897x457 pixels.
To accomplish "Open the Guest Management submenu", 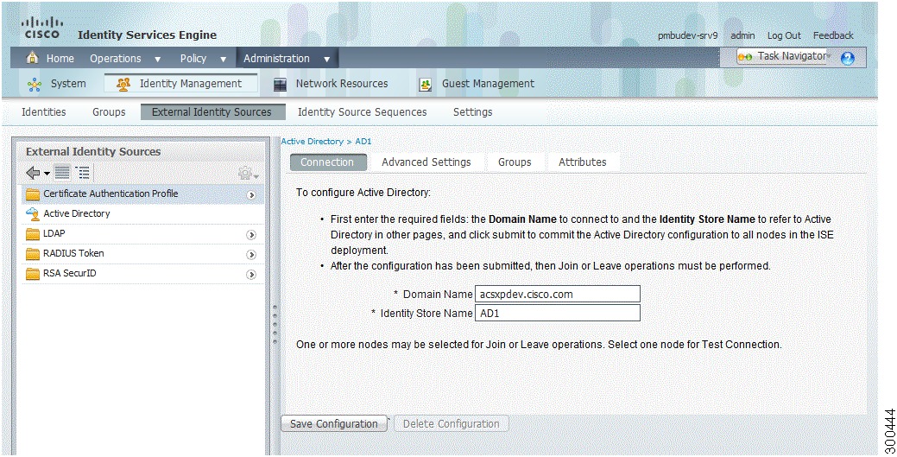I will 488,84.
